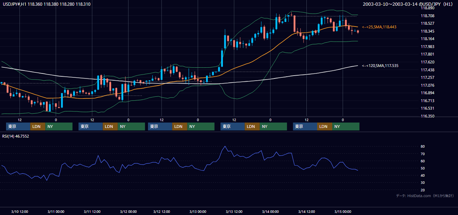Click the leftmost 東京 session block
Screen dimensions: 458x215
pos(18,126)
